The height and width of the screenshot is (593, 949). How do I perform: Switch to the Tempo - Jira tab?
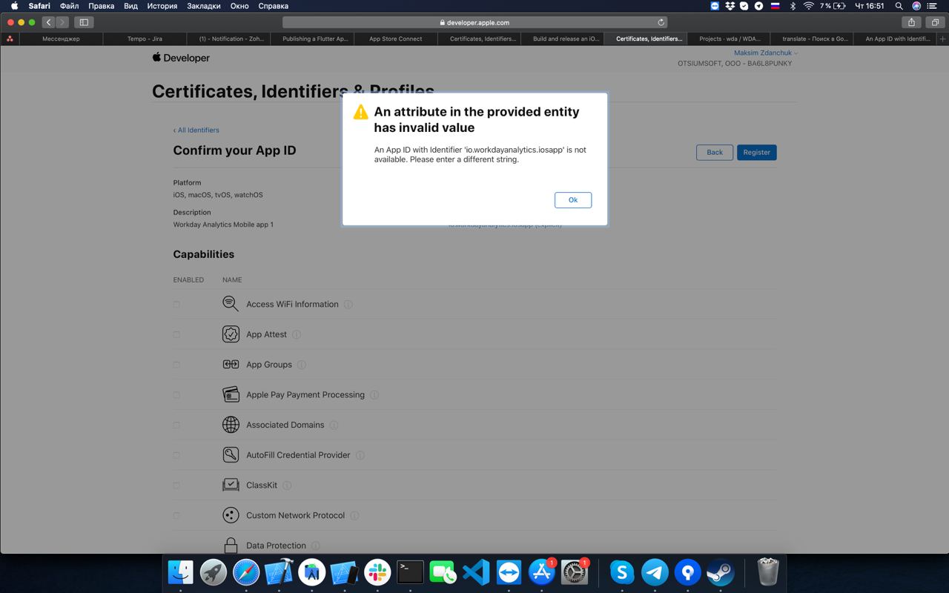[x=145, y=39]
